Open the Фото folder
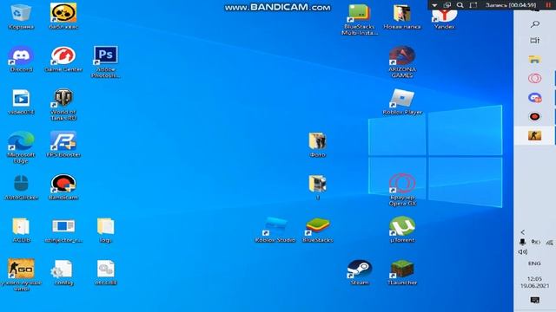The height and width of the screenshot is (312, 556). click(317, 145)
